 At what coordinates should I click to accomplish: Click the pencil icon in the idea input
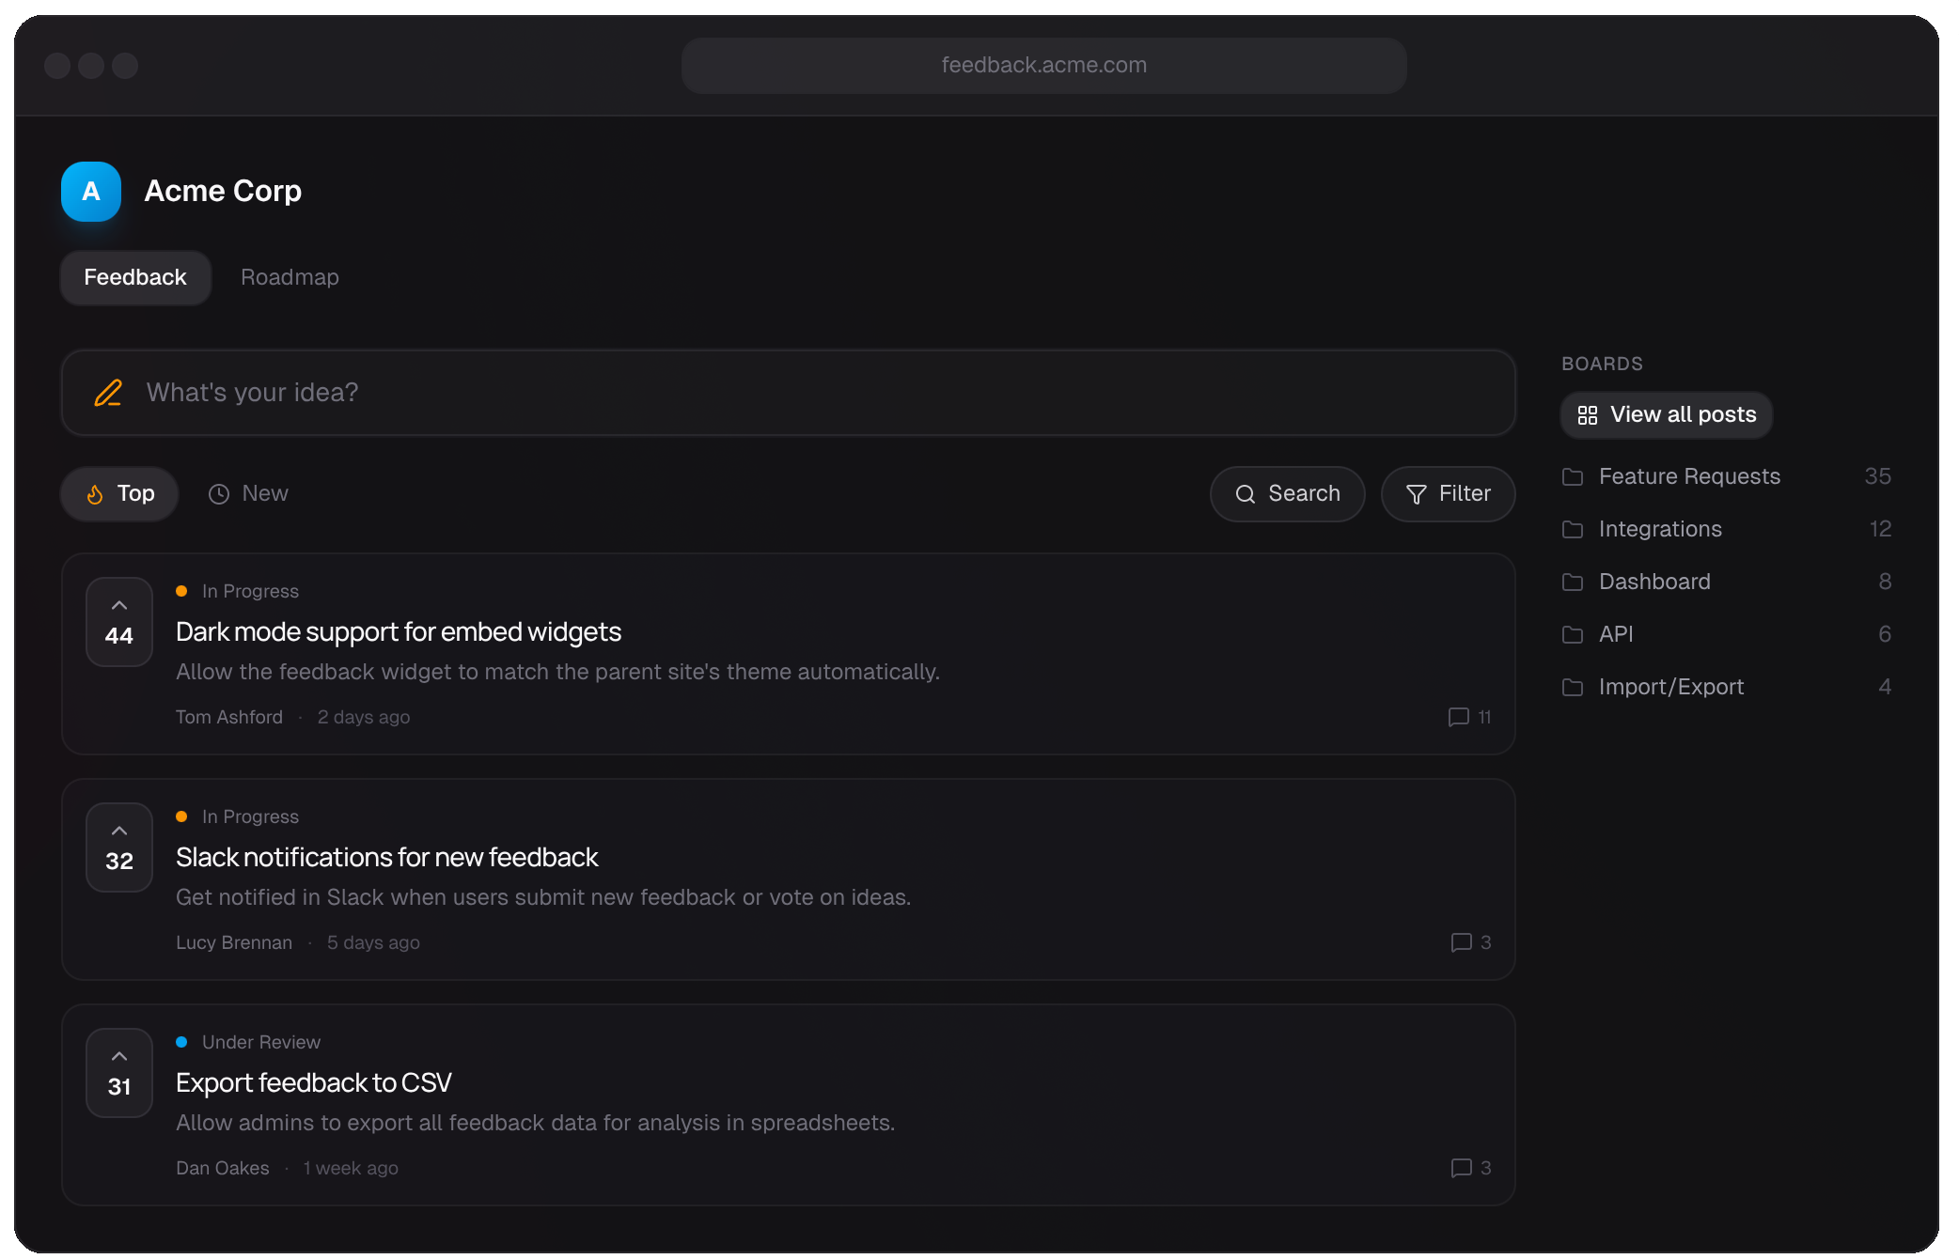pos(107,393)
